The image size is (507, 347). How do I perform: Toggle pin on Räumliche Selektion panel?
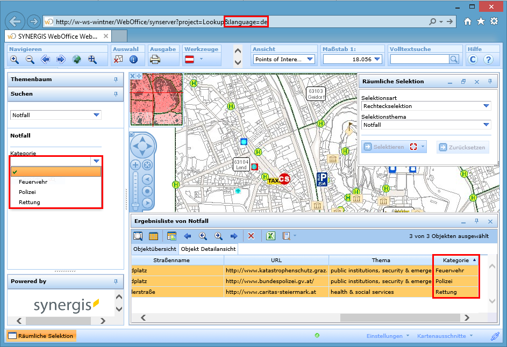489,82
